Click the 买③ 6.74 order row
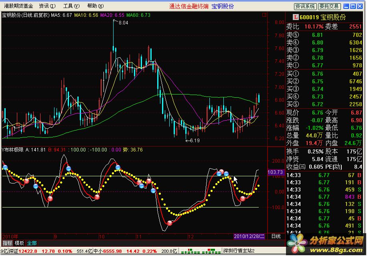The height and width of the screenshot is (256, 367). pos(324,89)
